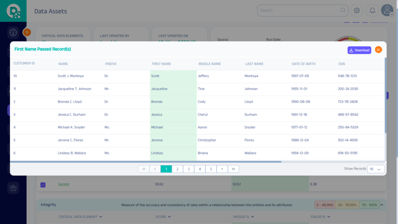The width and height of the screenshot is (398, 224).
Task: Open the Show Records dropdown
Action: (x=376, y=169)
